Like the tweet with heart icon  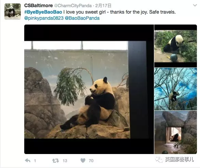pos(83,161)
